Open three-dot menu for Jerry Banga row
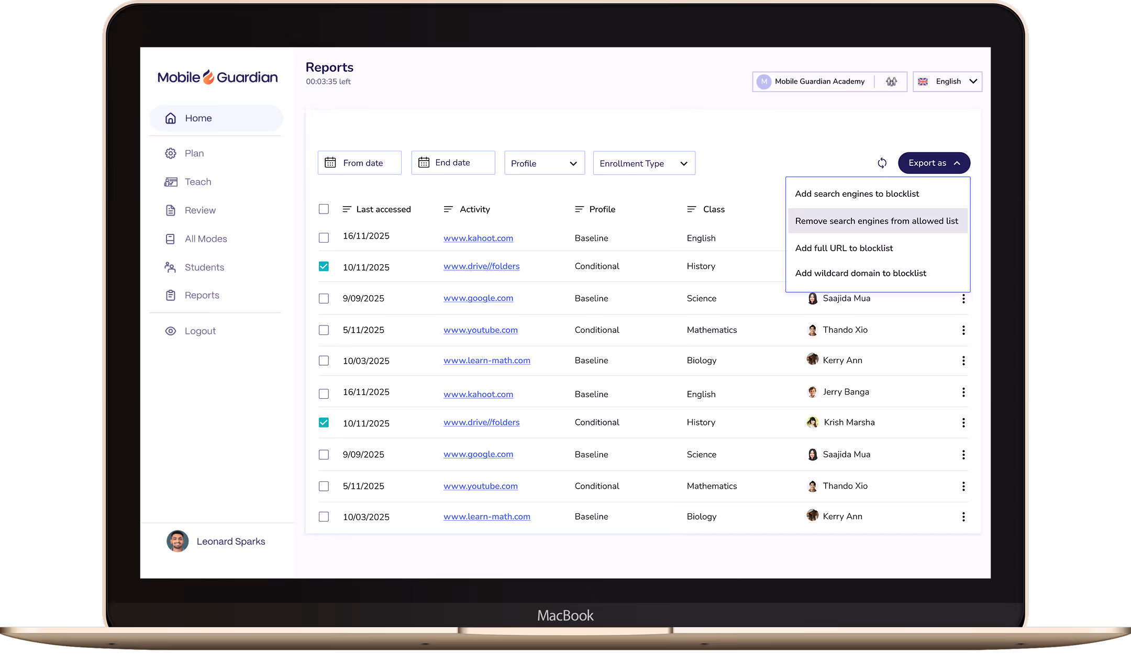 pos(963,392)
